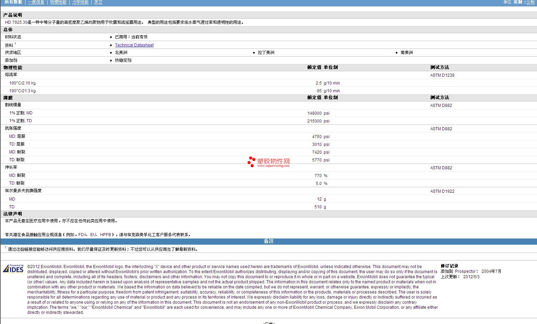The image size is (537, 324).
Task: Click the 拉丁美洲 region entry
Action: (x=266, y=53)
